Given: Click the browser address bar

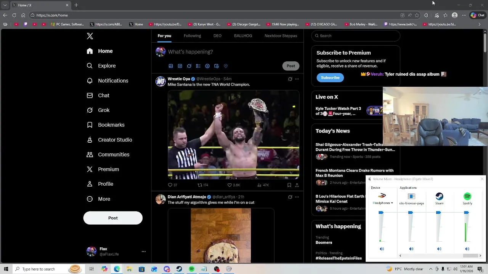Looking at the screenshot, I should (213, 15).
